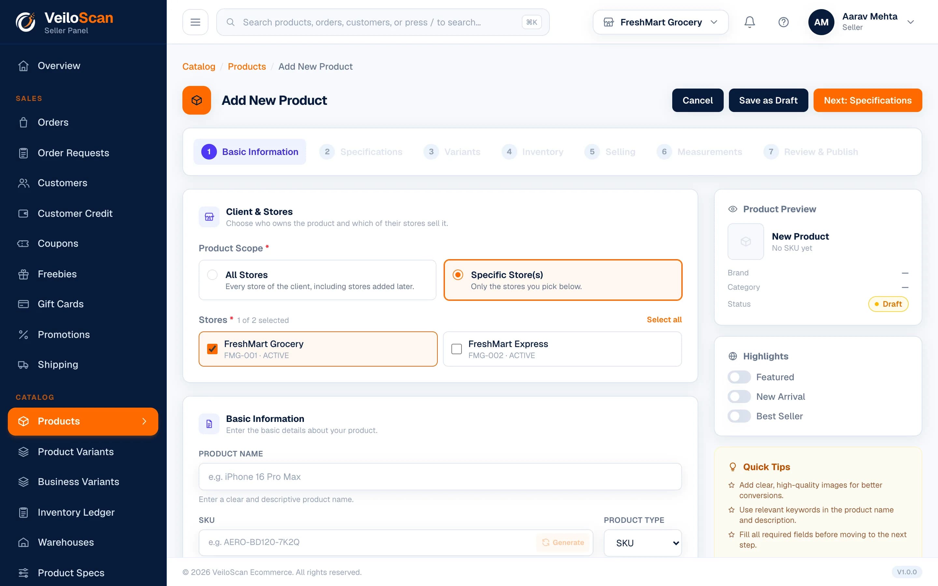The width and height of the screenshot is (938, 586).
Task: Go to the Inventory step tab
Action: [x=533, y=152]
